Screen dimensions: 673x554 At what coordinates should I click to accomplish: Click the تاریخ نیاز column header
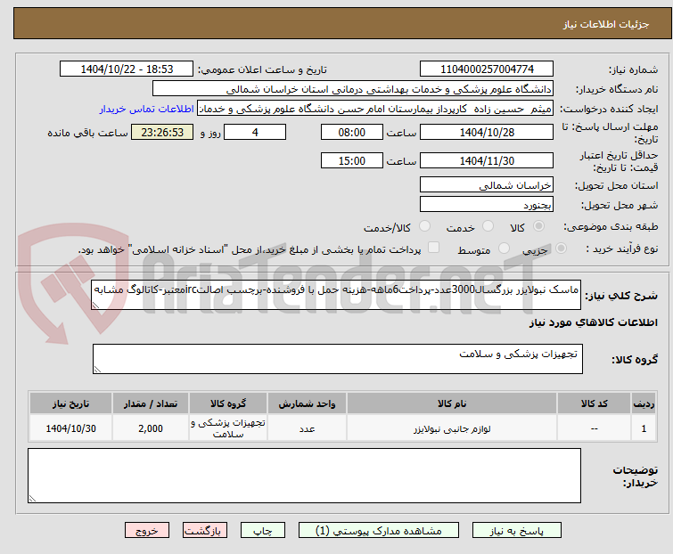[x=70, y=403]
